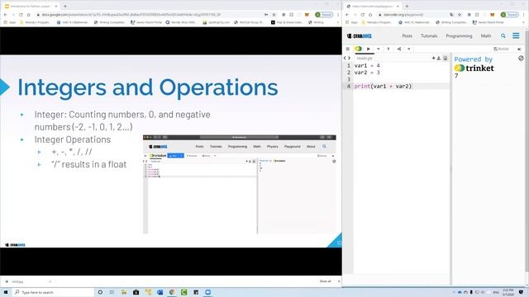529x297 pixels.
Task: Click the code line print(var1 + var2)
Action: click(383, 86)
